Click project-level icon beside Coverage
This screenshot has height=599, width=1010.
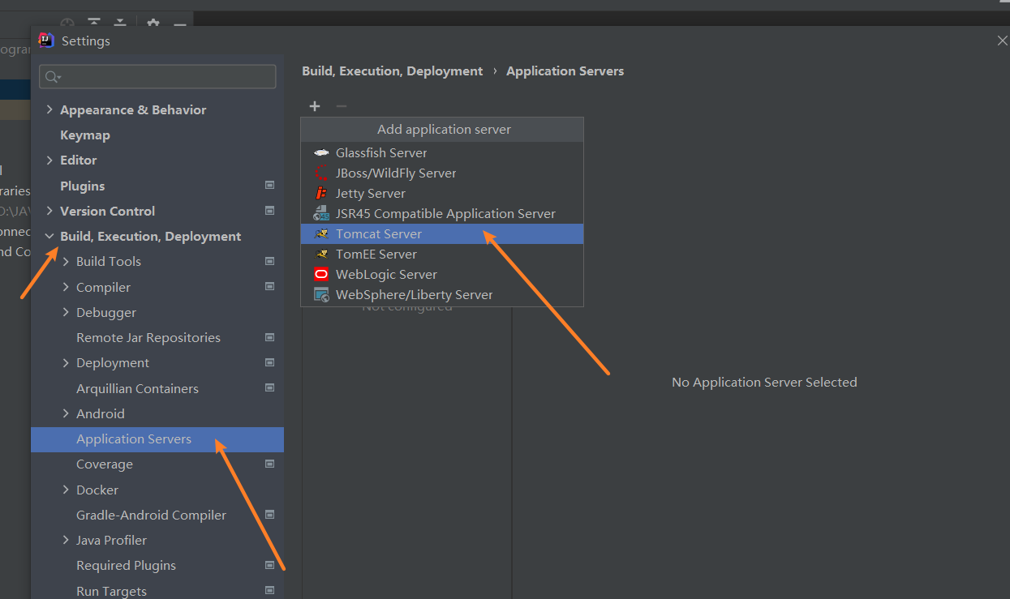click(270, 464)
